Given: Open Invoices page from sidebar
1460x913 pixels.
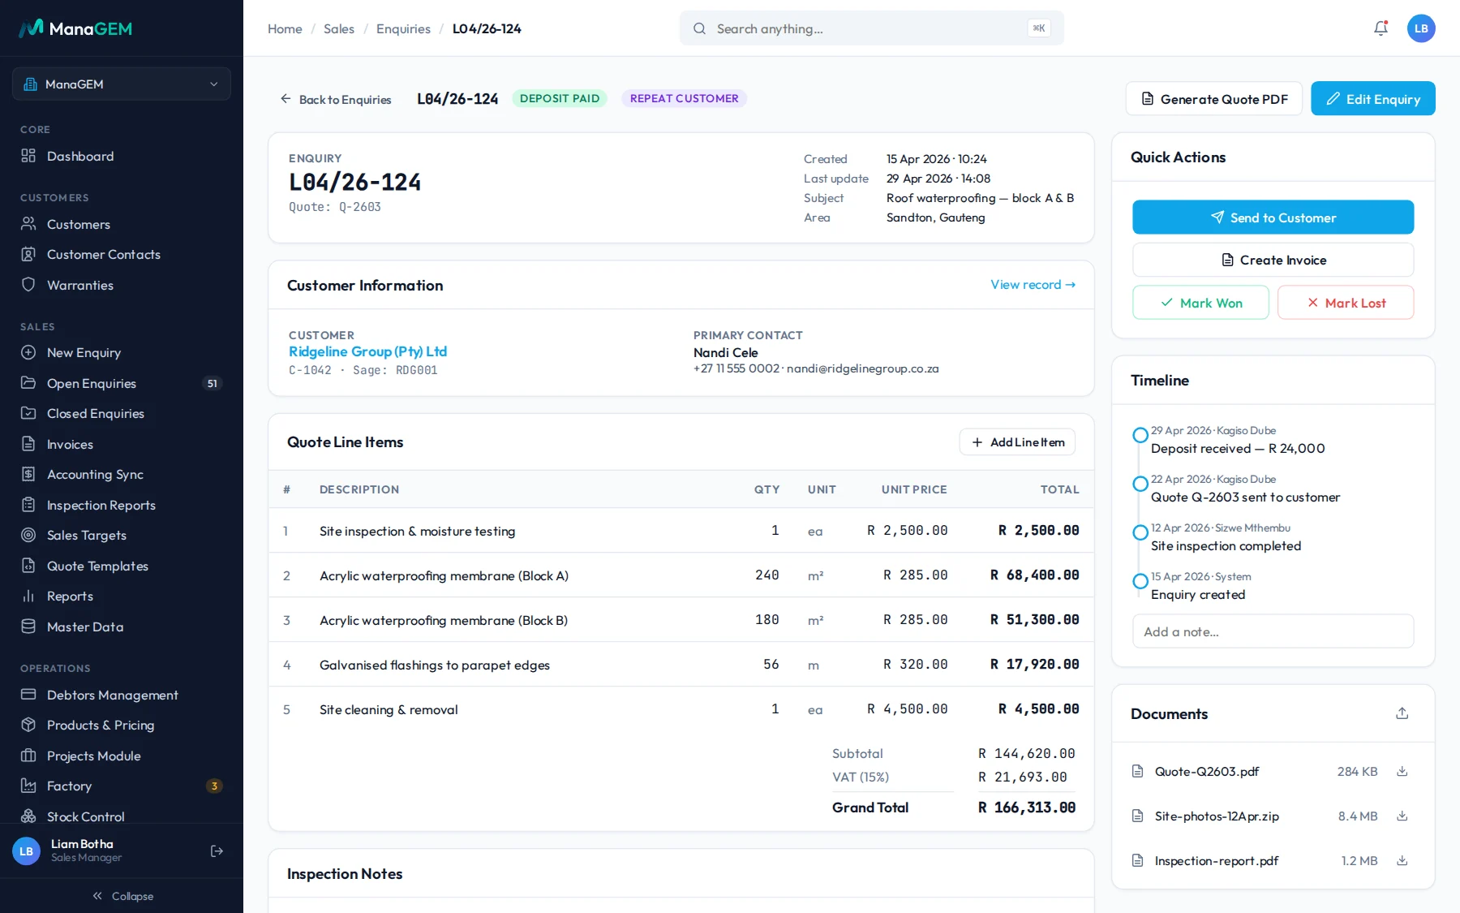Looking at the screenshot, I should pyautogui.click(x=122, y=444).
